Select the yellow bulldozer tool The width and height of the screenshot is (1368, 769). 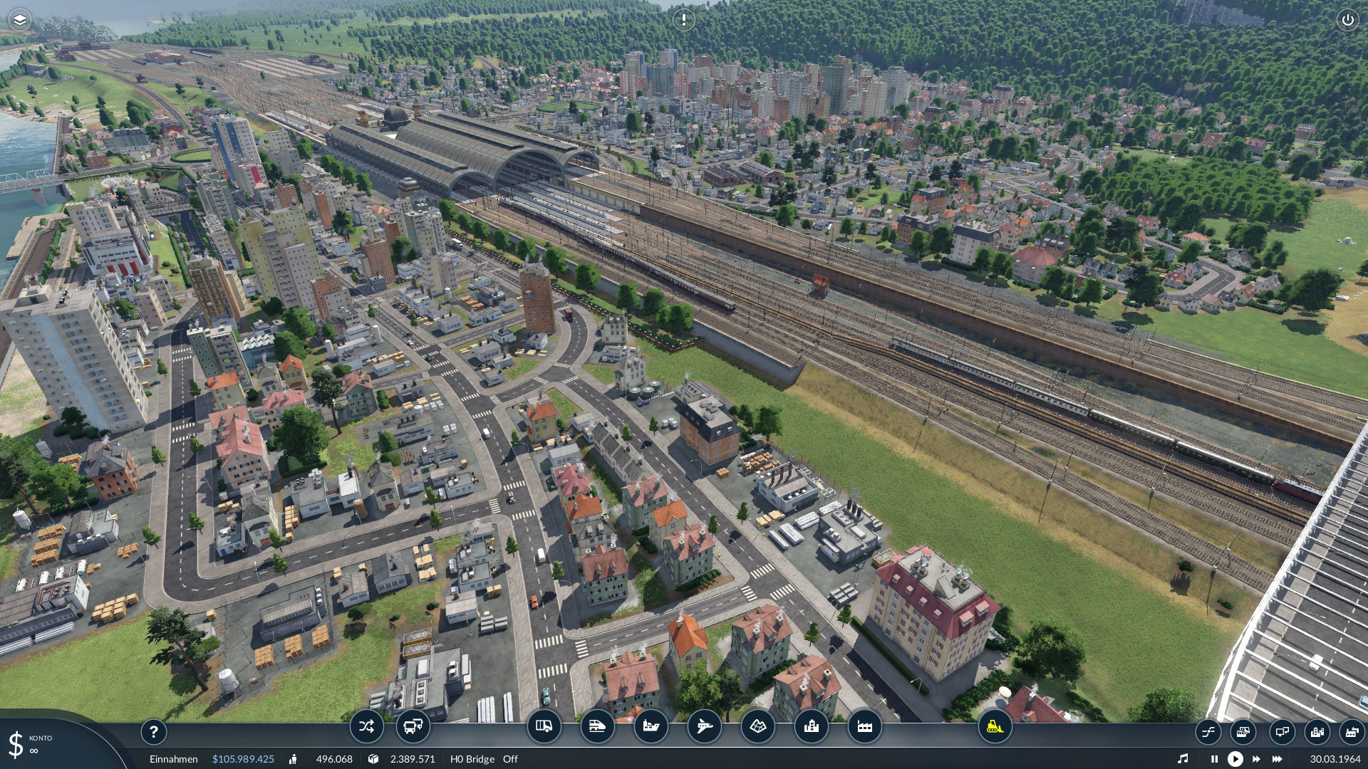[995, 726]
